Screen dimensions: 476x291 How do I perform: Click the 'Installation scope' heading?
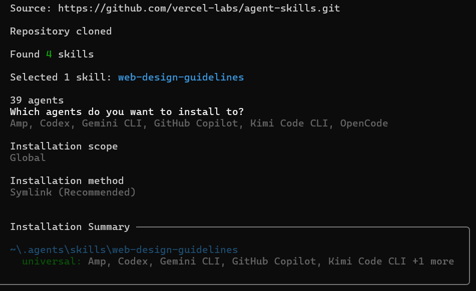coord(64,146)
